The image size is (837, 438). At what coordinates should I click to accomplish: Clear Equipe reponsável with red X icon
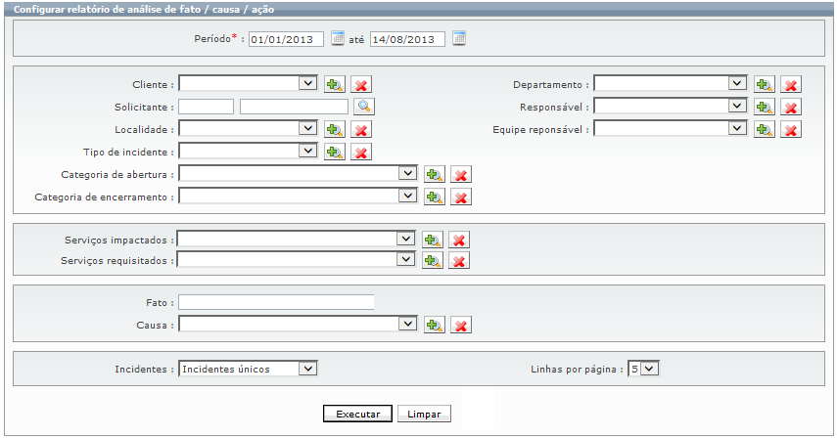tap(791, 129)
